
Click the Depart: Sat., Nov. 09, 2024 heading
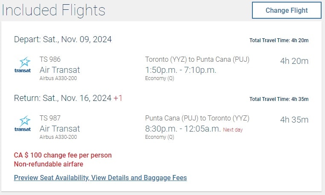(63, 40)
